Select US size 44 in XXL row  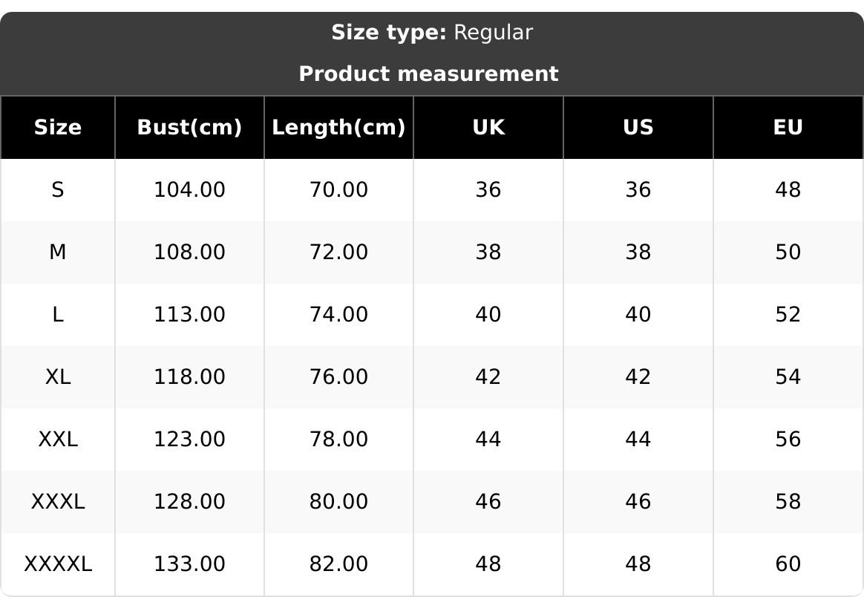(638, 440)
